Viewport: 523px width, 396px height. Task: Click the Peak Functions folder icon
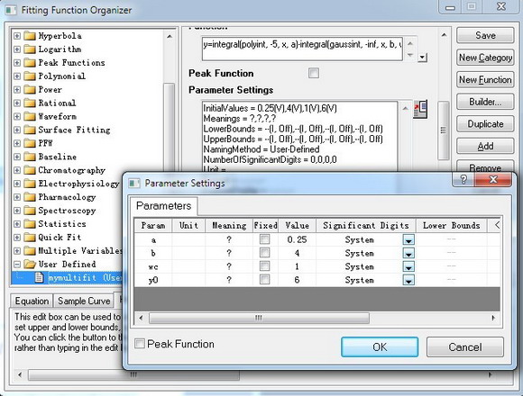pos(30,63)
